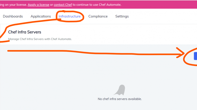The width and height of the screenshot is (197, 110).
Task: Open the Applications tab
Action: [x=41, y=16]
